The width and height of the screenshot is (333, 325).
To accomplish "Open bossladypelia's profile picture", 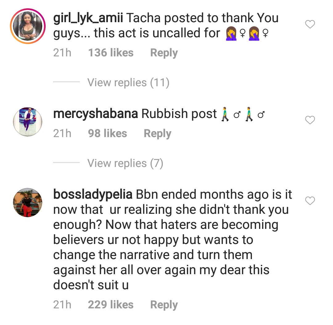I will point(28,203).
